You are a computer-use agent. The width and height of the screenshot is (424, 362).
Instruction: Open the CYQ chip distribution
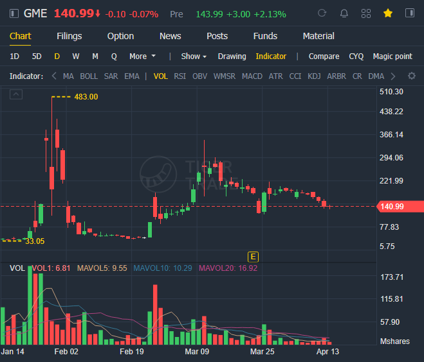pyautogui.click(x=356, y=56)
